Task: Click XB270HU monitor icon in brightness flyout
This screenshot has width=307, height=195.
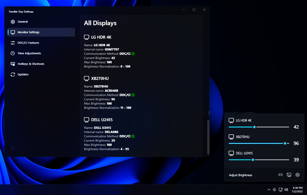Action: coord(231,137)
